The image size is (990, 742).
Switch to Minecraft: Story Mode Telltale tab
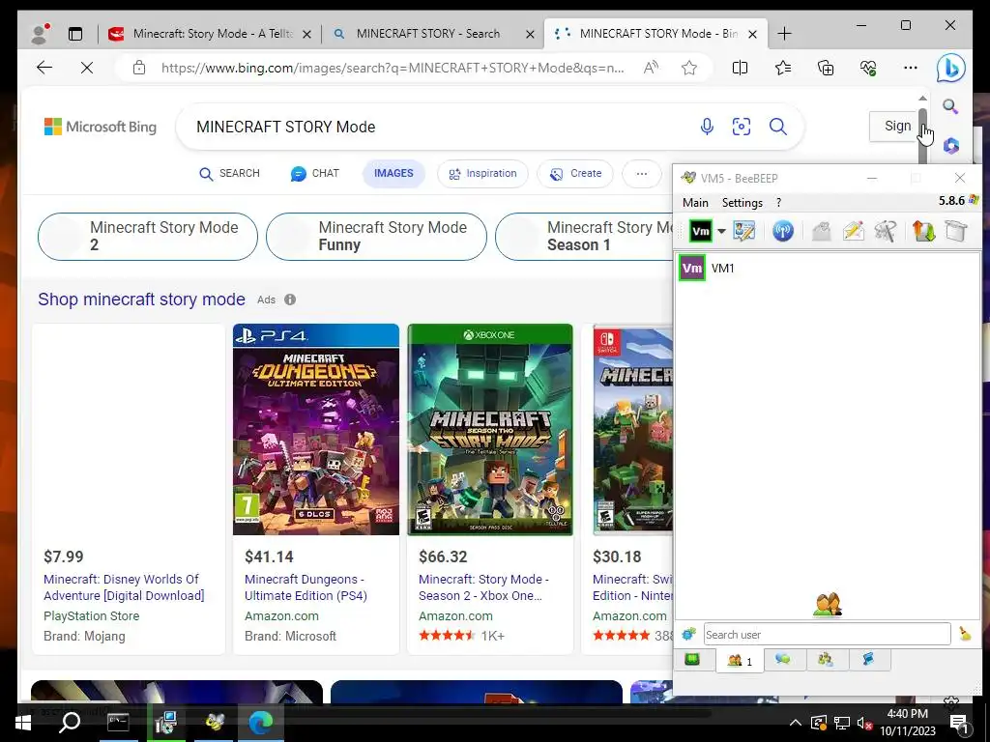tap(209, 34)
